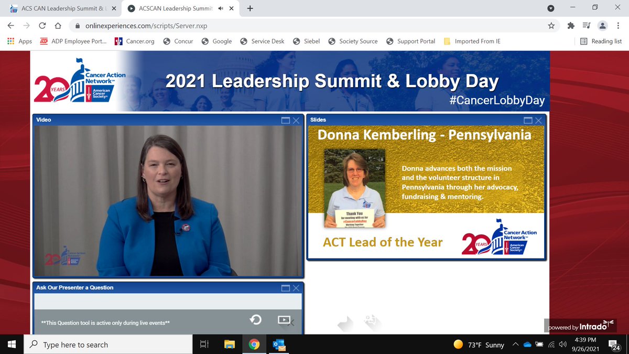The width and height of the screenshot is (629, 354).
Task: Maximize the Slides panel
Action: pyautogui.click(x=528, y=120)
